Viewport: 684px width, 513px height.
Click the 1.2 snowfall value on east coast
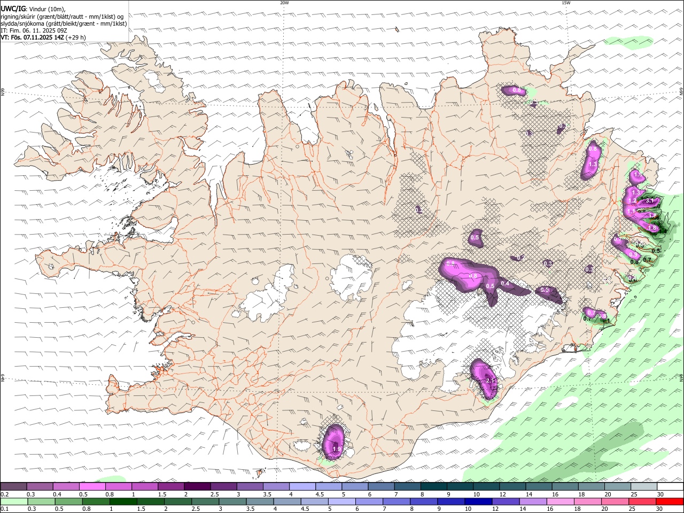pos(632,201)
